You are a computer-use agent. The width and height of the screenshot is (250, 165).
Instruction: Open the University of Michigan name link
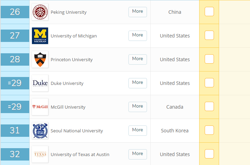73,36
